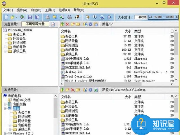Viewport: 180px width, 135px height.
Task: Click the Open CD/DVD toolbar icon
Action: 22,17
